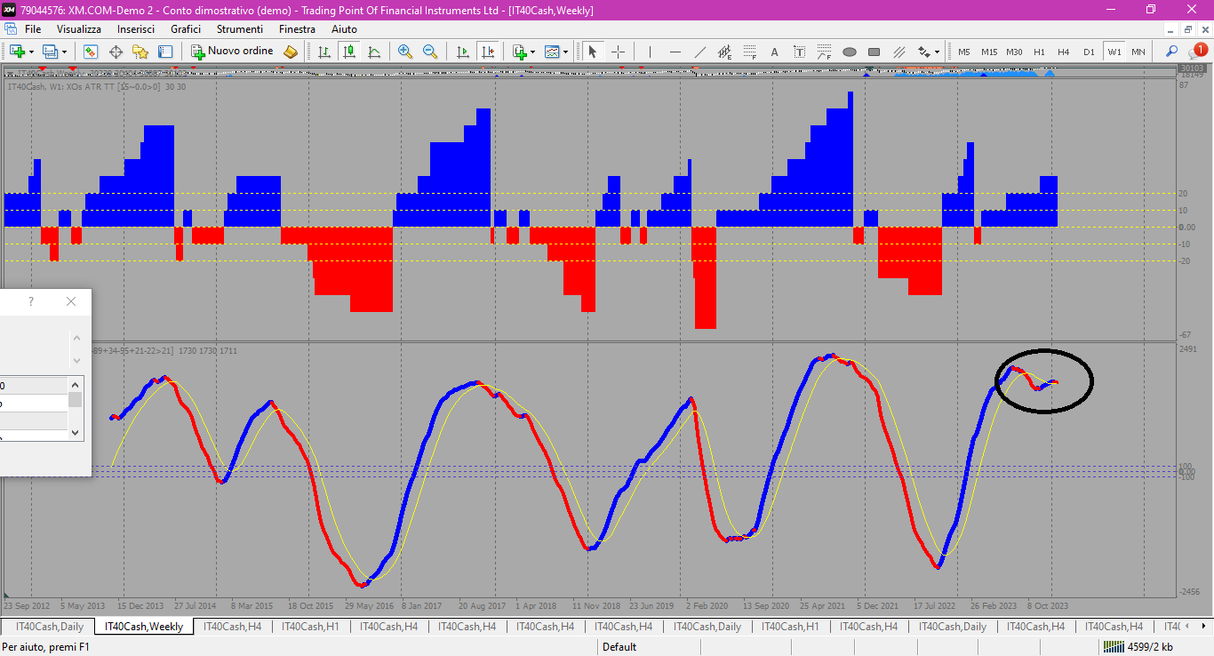Expand the Profiles dropdown arrow
This screenshot has width=1214, height=656.
pyautogui.click(x=64, y=52)
